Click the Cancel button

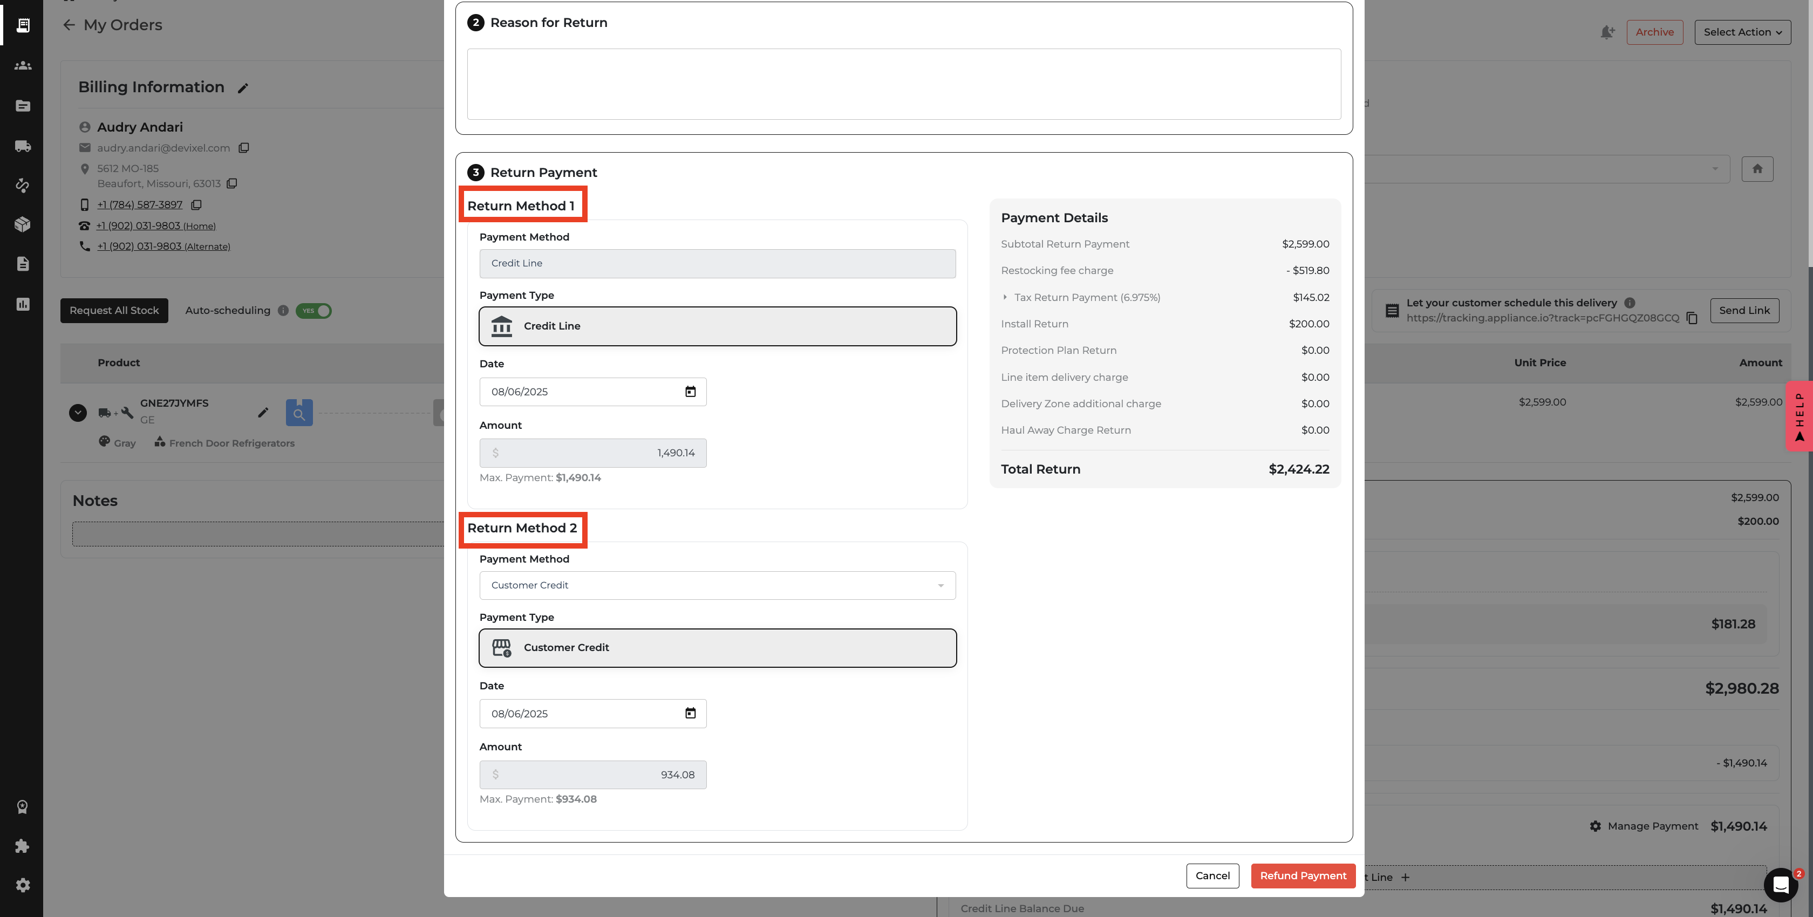tap(1212, 876)
